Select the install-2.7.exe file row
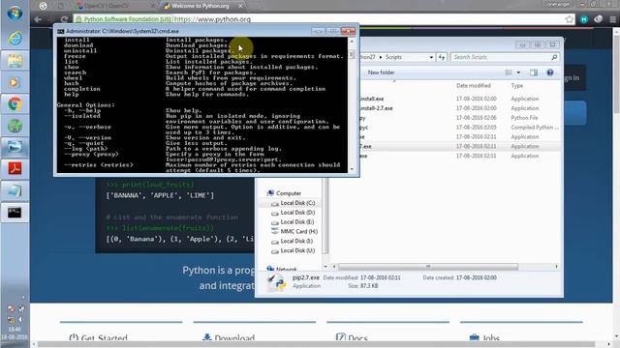The image size is (620, 348). pyautogui.click(x=459, y=108)
